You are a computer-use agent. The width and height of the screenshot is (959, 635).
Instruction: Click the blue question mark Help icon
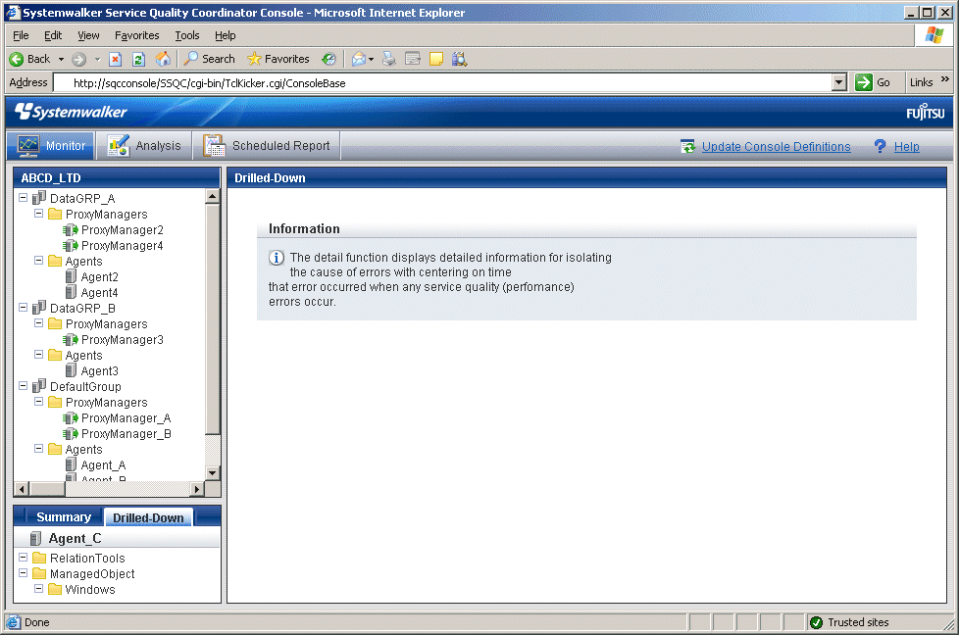click(880, 146)
